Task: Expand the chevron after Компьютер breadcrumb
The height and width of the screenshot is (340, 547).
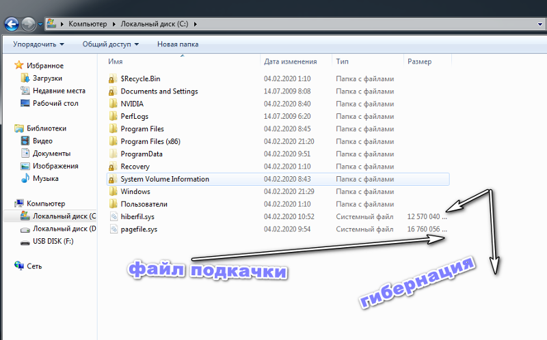Action: pyautogui.click(x=114, y=24)
